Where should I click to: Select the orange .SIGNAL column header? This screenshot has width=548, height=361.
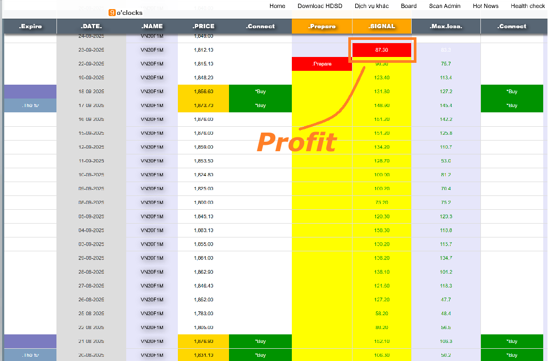click(x=382, y=26)
